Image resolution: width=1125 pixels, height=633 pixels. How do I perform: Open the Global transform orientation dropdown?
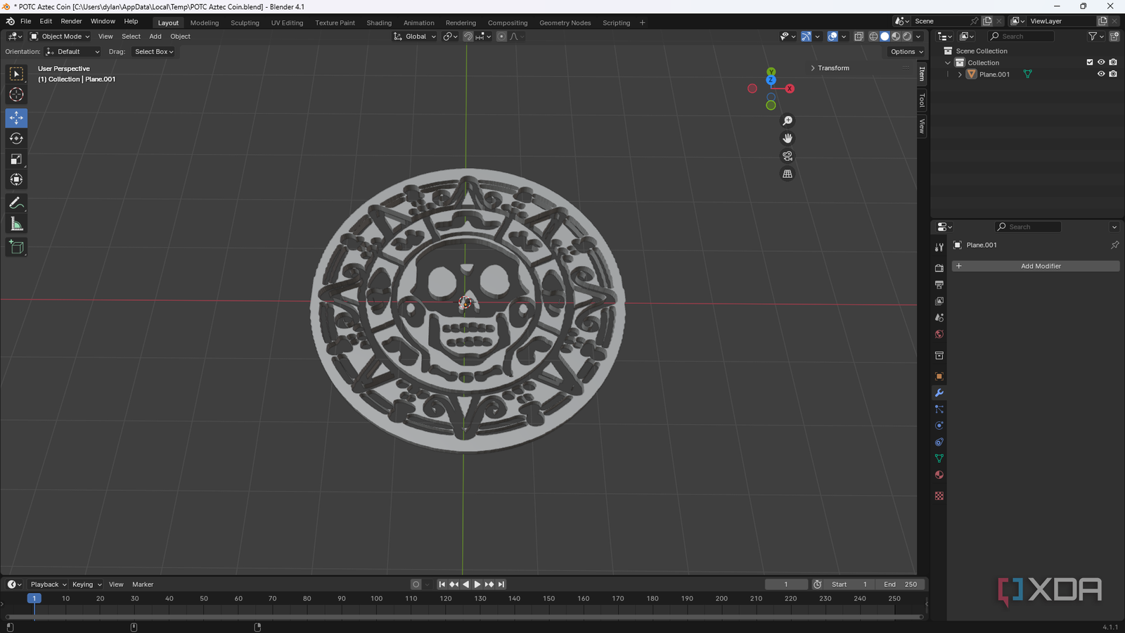(x=415, y=37)
